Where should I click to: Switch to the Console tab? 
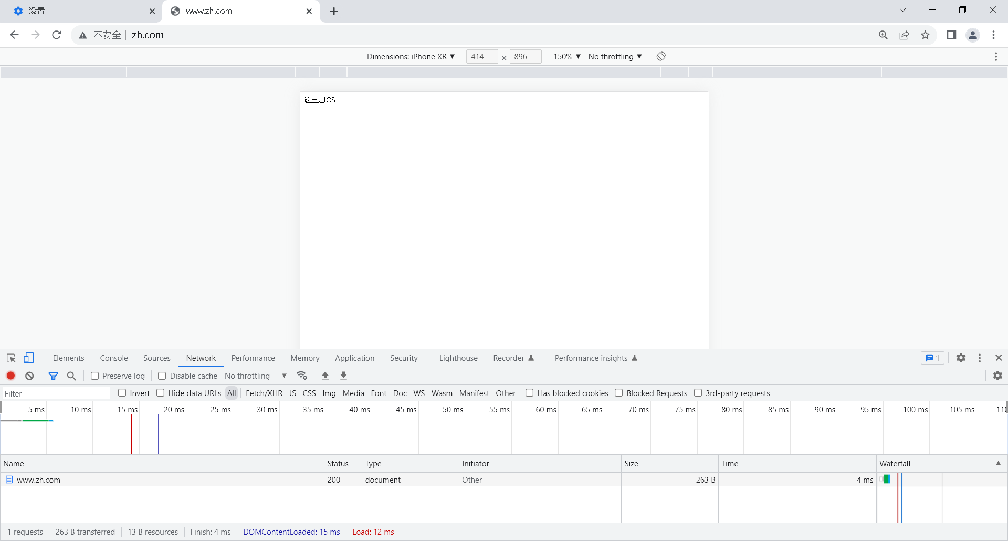click(114, 358)
